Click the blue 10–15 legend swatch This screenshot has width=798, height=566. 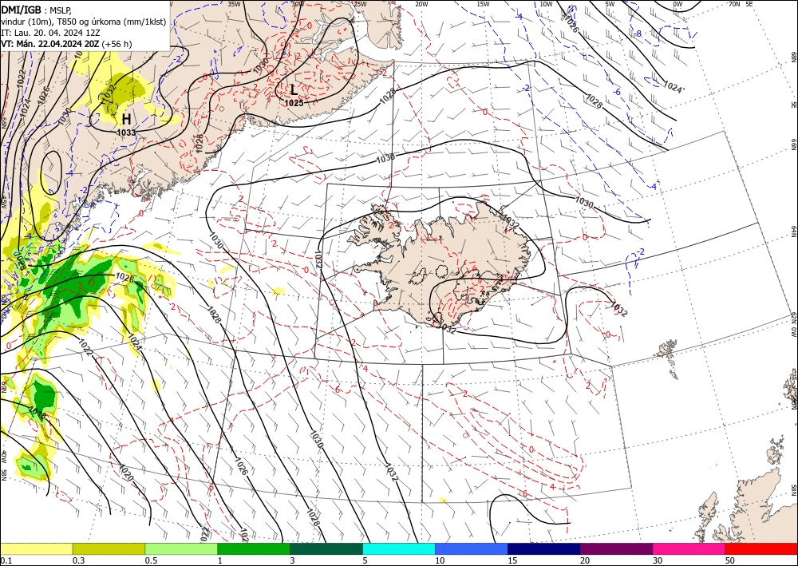tap(472, 548)
